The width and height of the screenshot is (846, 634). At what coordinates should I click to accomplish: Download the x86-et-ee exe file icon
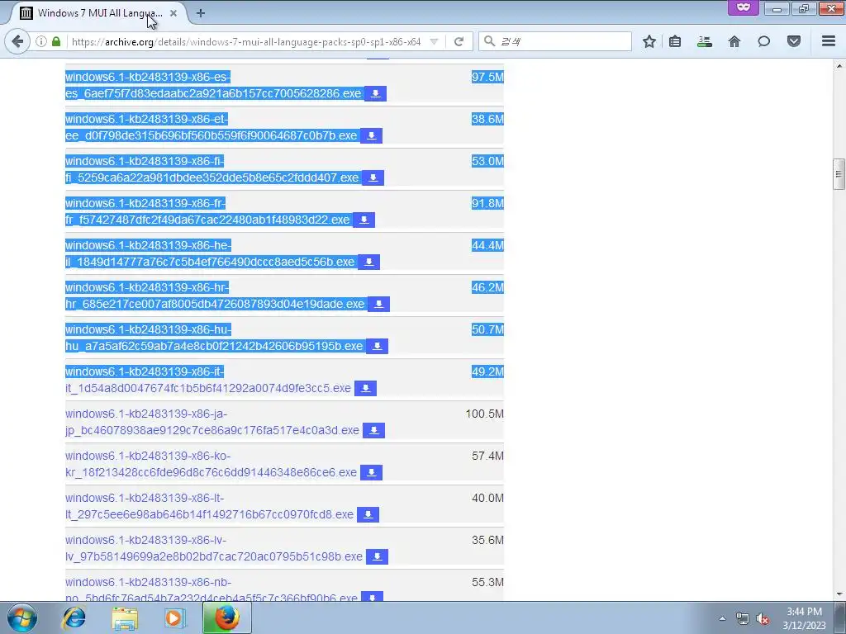click(x=371, y=136)
